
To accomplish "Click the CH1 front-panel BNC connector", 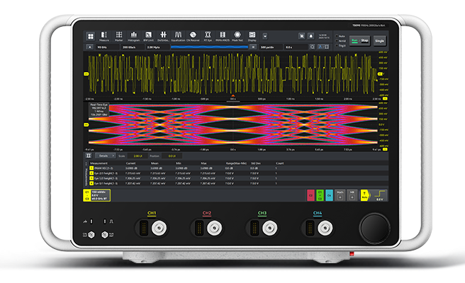I will coord(159,229).
